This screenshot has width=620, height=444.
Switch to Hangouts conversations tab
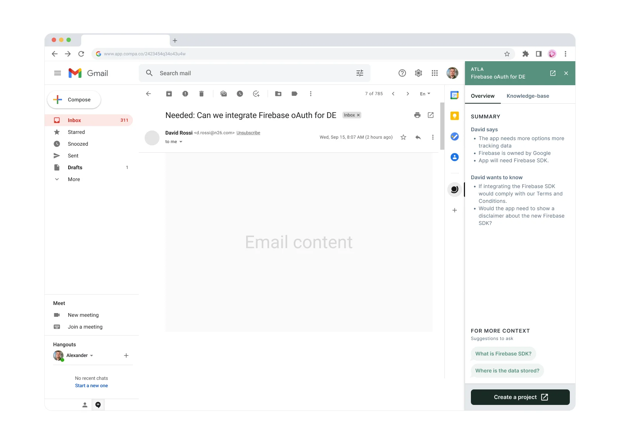[98, 405]
